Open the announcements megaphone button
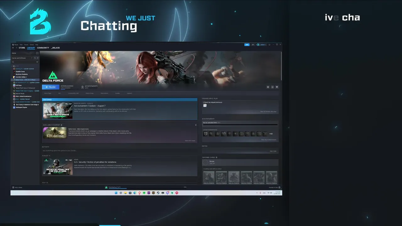 tap(247, 45)
